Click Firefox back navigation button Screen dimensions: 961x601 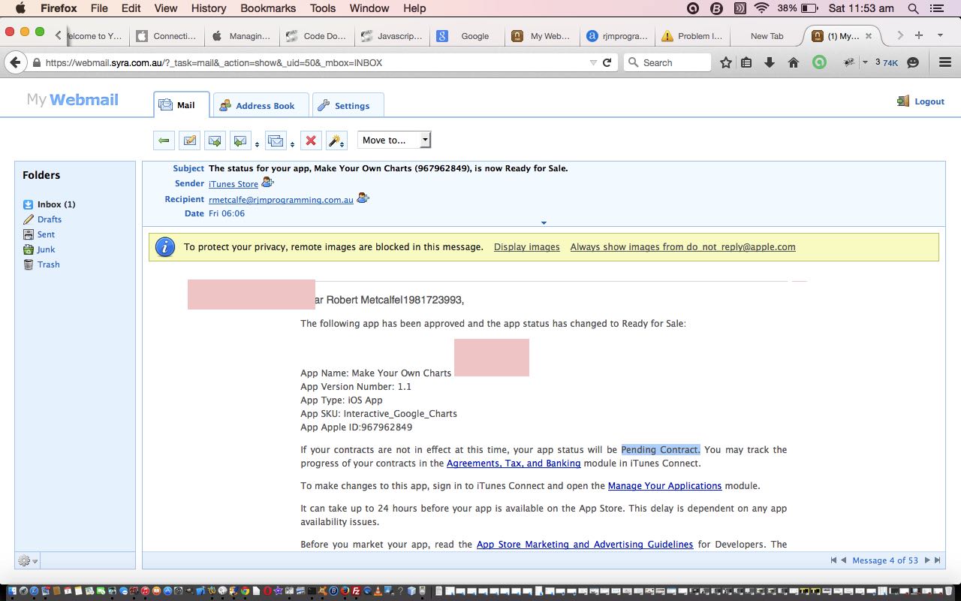15,63
